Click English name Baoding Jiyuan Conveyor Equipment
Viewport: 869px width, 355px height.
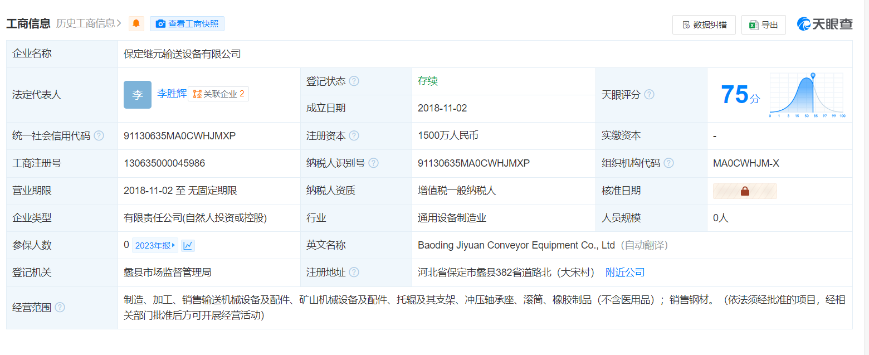coord(516,245)
